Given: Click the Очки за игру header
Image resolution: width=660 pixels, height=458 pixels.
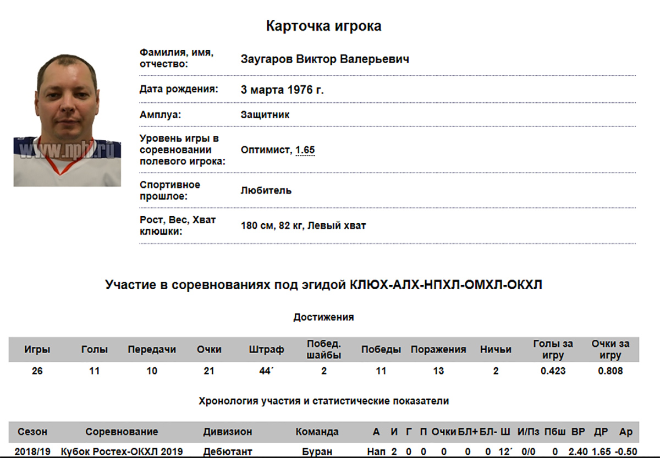Looking at the screenshot, I should click(610, 350).
